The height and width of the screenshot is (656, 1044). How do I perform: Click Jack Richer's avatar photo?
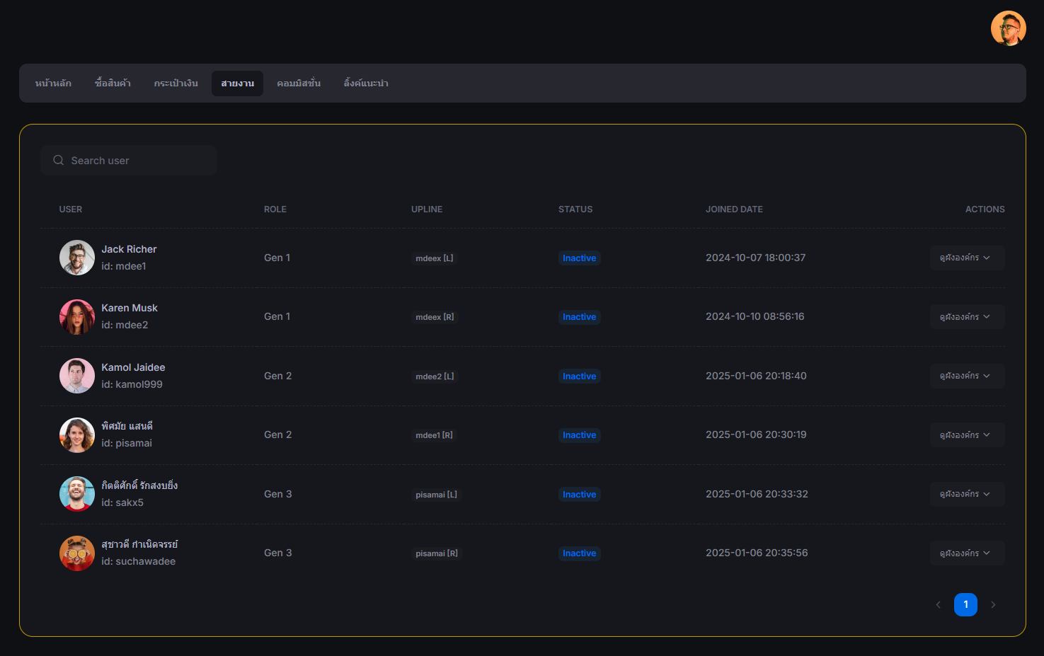tap(77, 258)
